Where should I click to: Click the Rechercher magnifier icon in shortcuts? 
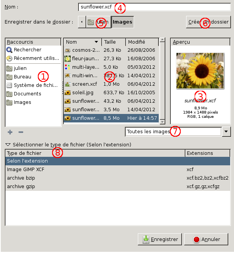(9, 50)
